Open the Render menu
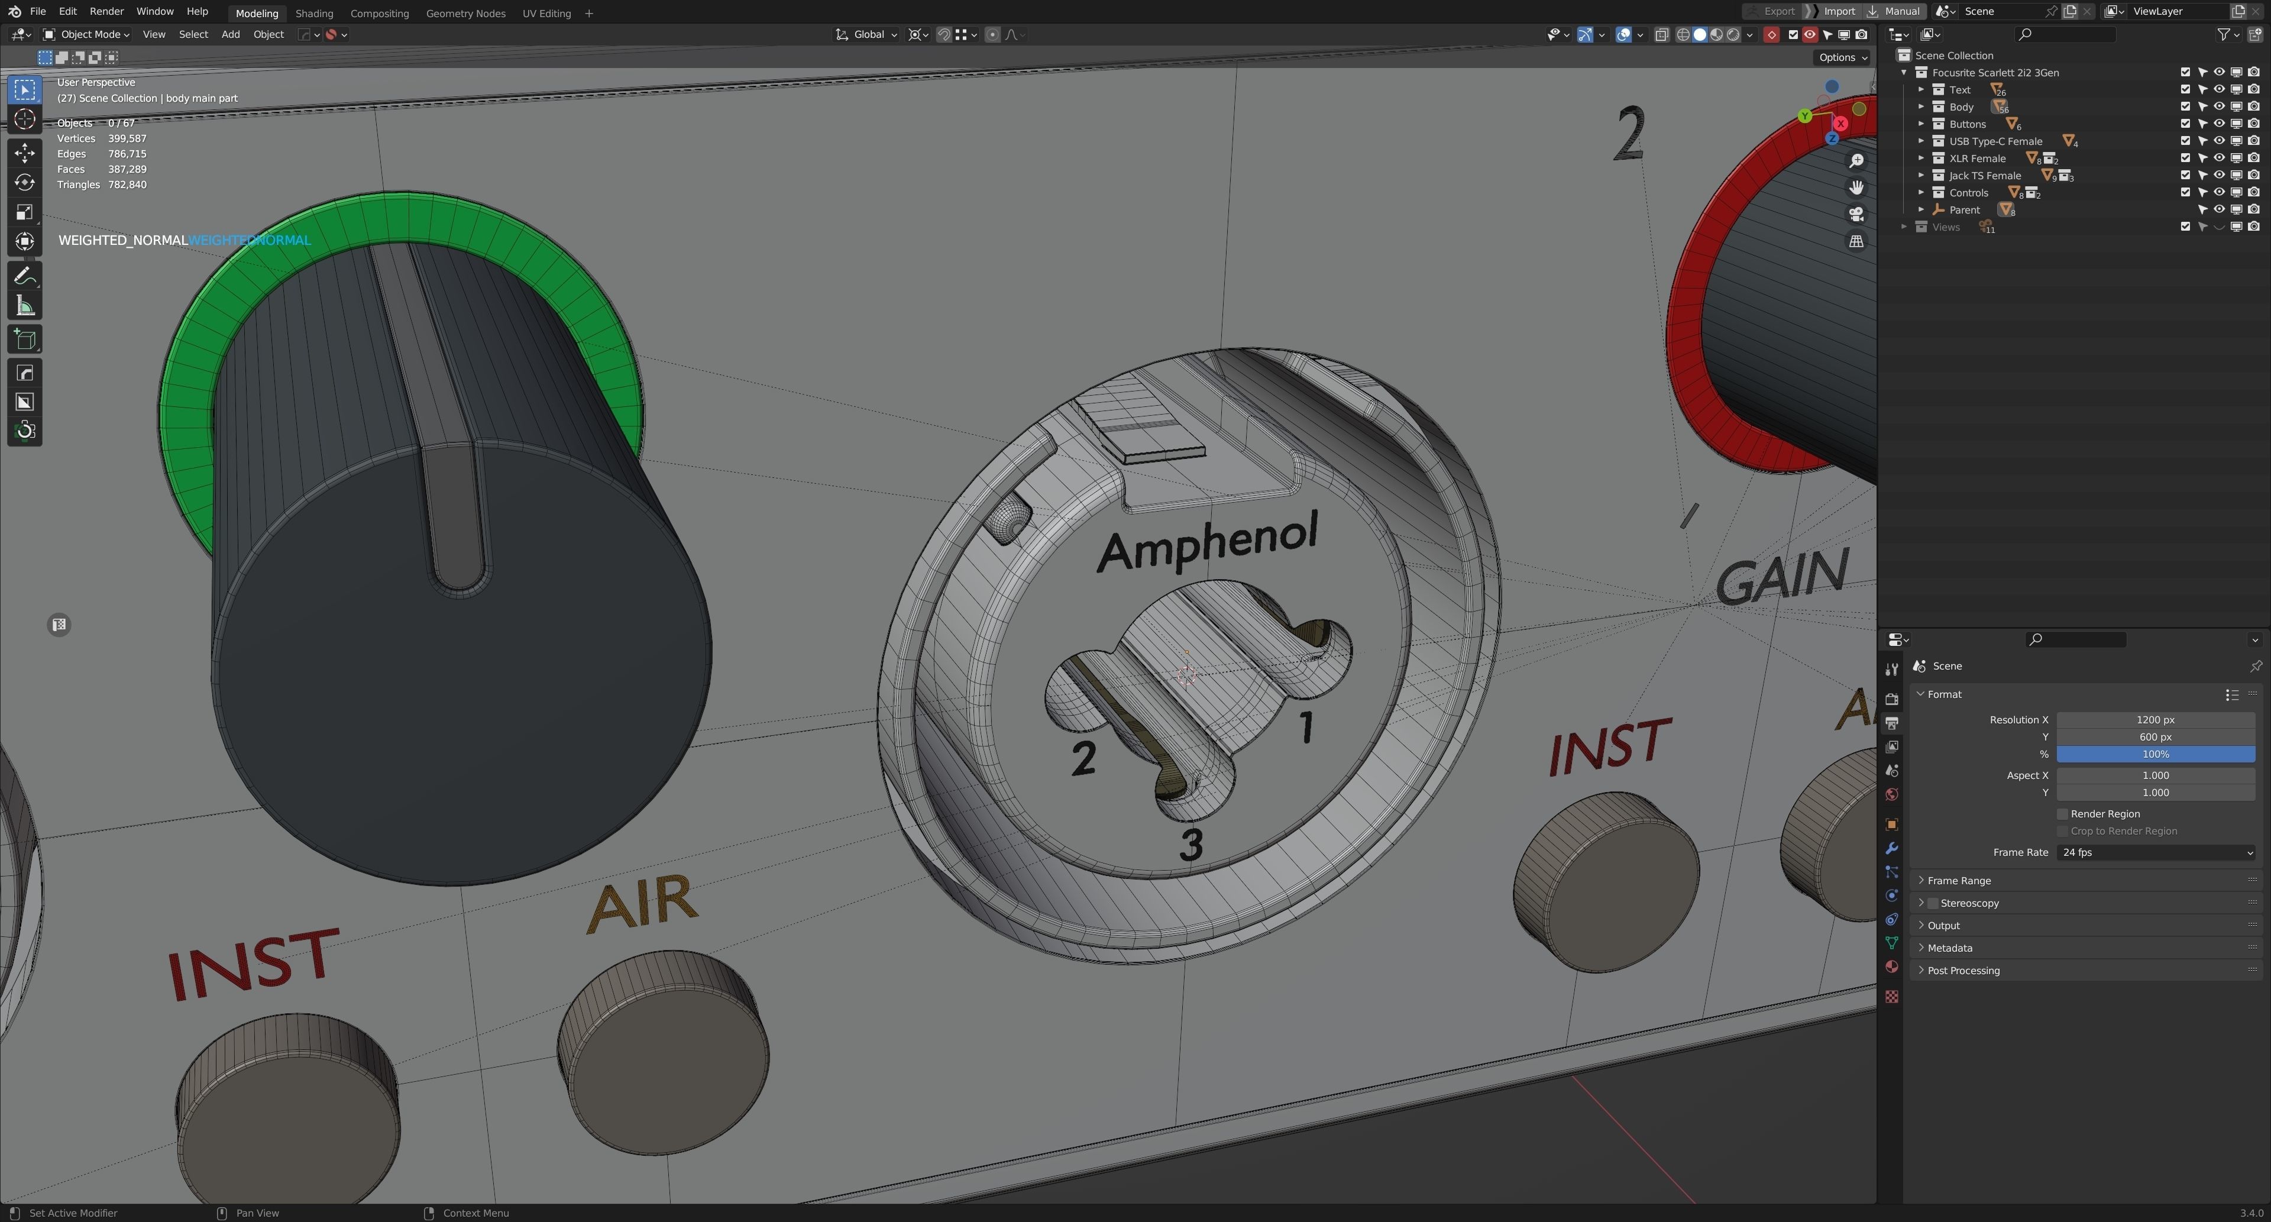 tap(106, 11)
